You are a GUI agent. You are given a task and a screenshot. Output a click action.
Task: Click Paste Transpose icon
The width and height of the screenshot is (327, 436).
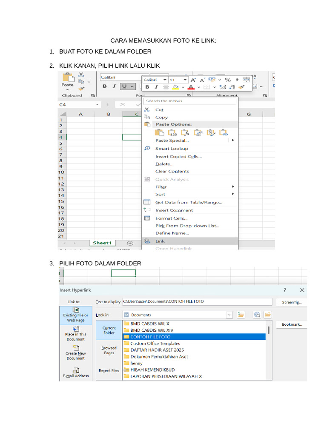[198, 133]
